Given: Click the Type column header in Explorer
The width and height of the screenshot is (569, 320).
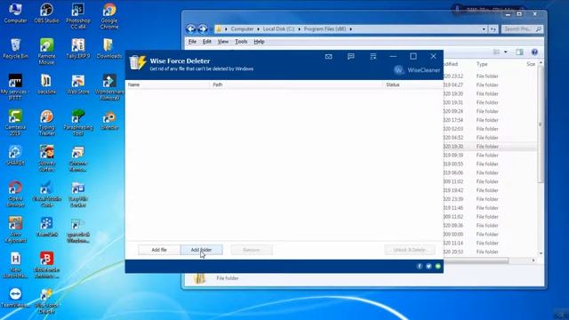Looking at the screenshot, I should point(482,64).
